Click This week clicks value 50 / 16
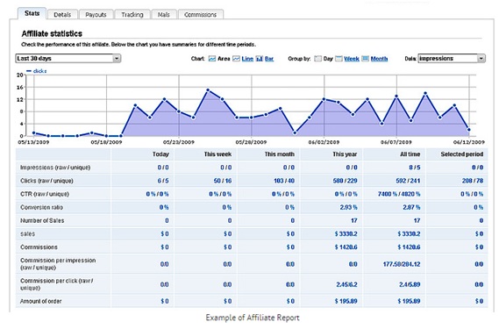This screenshot has height=329, width=499. [223, 181]
